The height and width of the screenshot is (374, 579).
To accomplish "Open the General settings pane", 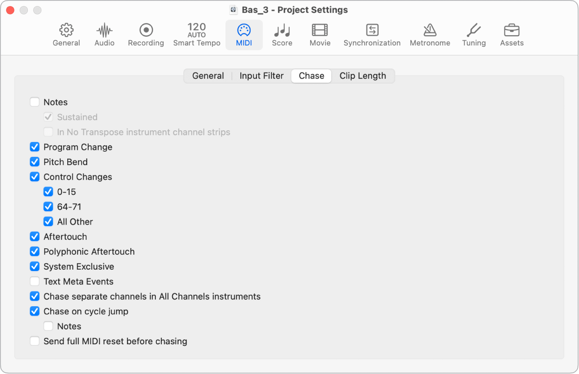I will pos(66,34).
